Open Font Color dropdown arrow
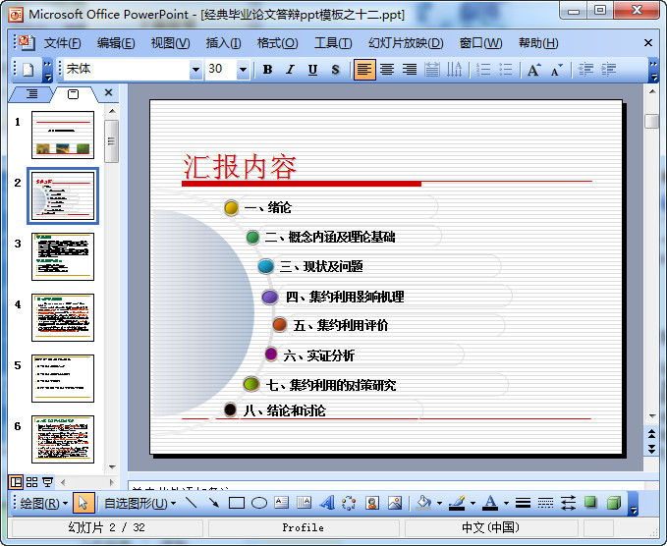The height and width of the screenshot is (546, 667). point(506,504)
